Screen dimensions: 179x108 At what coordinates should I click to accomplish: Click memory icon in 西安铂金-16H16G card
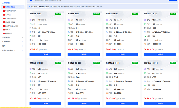[30, 73]
